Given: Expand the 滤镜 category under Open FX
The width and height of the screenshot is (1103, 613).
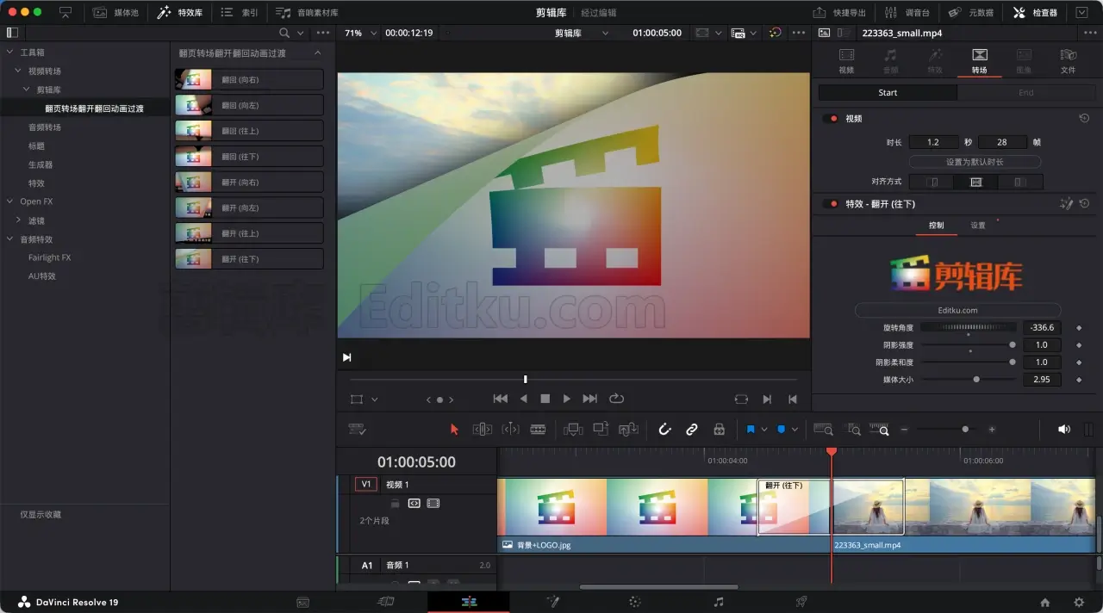Looking at the screenshot, I should coord(18,220).
